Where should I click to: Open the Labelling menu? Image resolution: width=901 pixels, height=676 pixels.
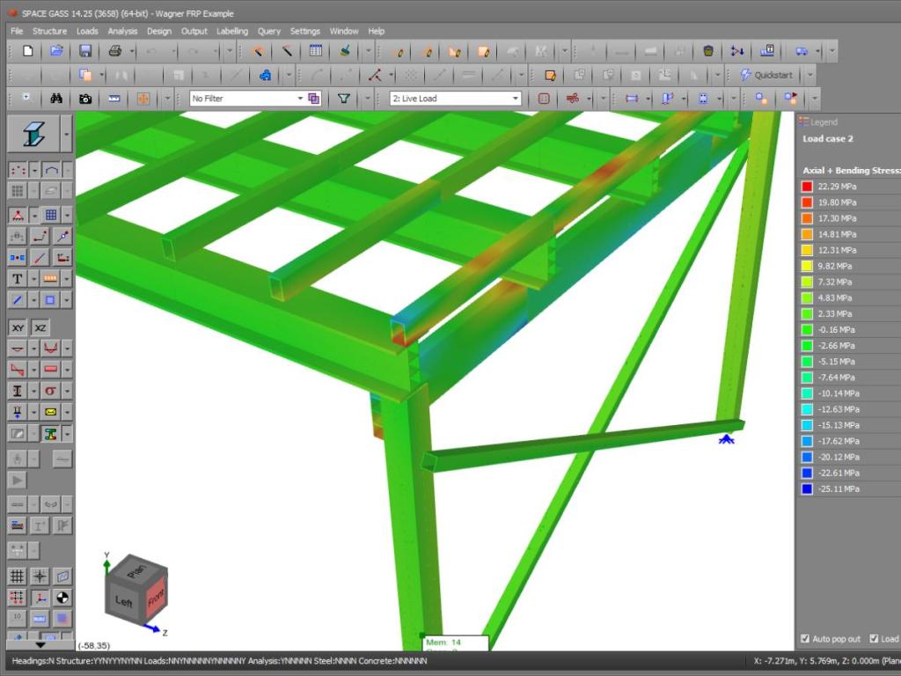(232, 31)
